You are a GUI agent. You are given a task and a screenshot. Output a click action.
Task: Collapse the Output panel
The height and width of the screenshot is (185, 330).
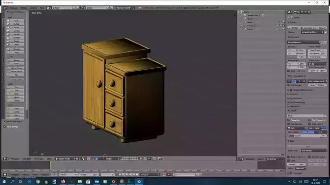coord(292,111)
